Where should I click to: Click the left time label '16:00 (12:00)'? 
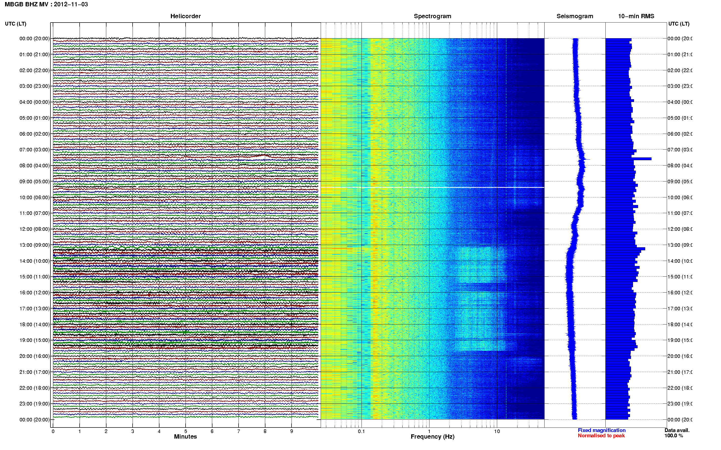pos(34,293)
